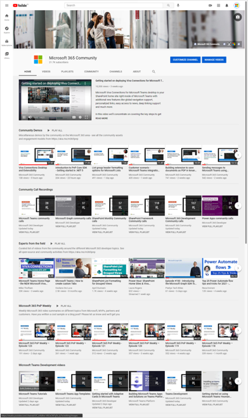Play all Experts from the field videos

58,243
